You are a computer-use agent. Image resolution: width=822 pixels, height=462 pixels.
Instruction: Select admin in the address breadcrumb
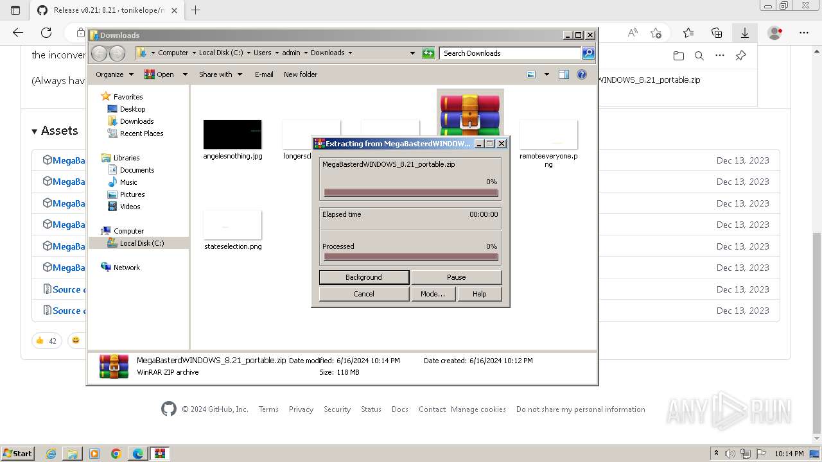pos(291,53)
